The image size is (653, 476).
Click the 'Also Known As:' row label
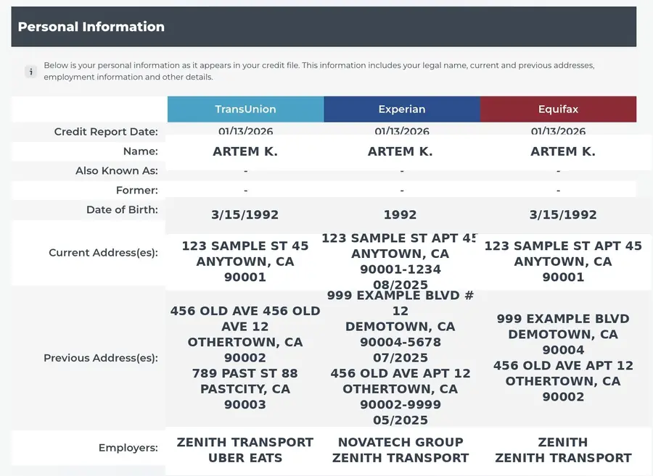point(117,171)
